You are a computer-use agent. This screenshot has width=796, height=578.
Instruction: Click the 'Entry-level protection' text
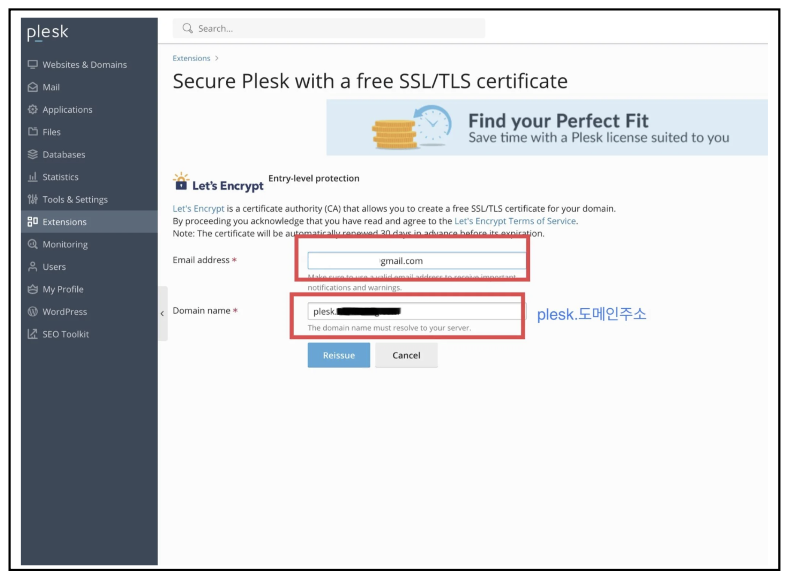tap(314, 178)
